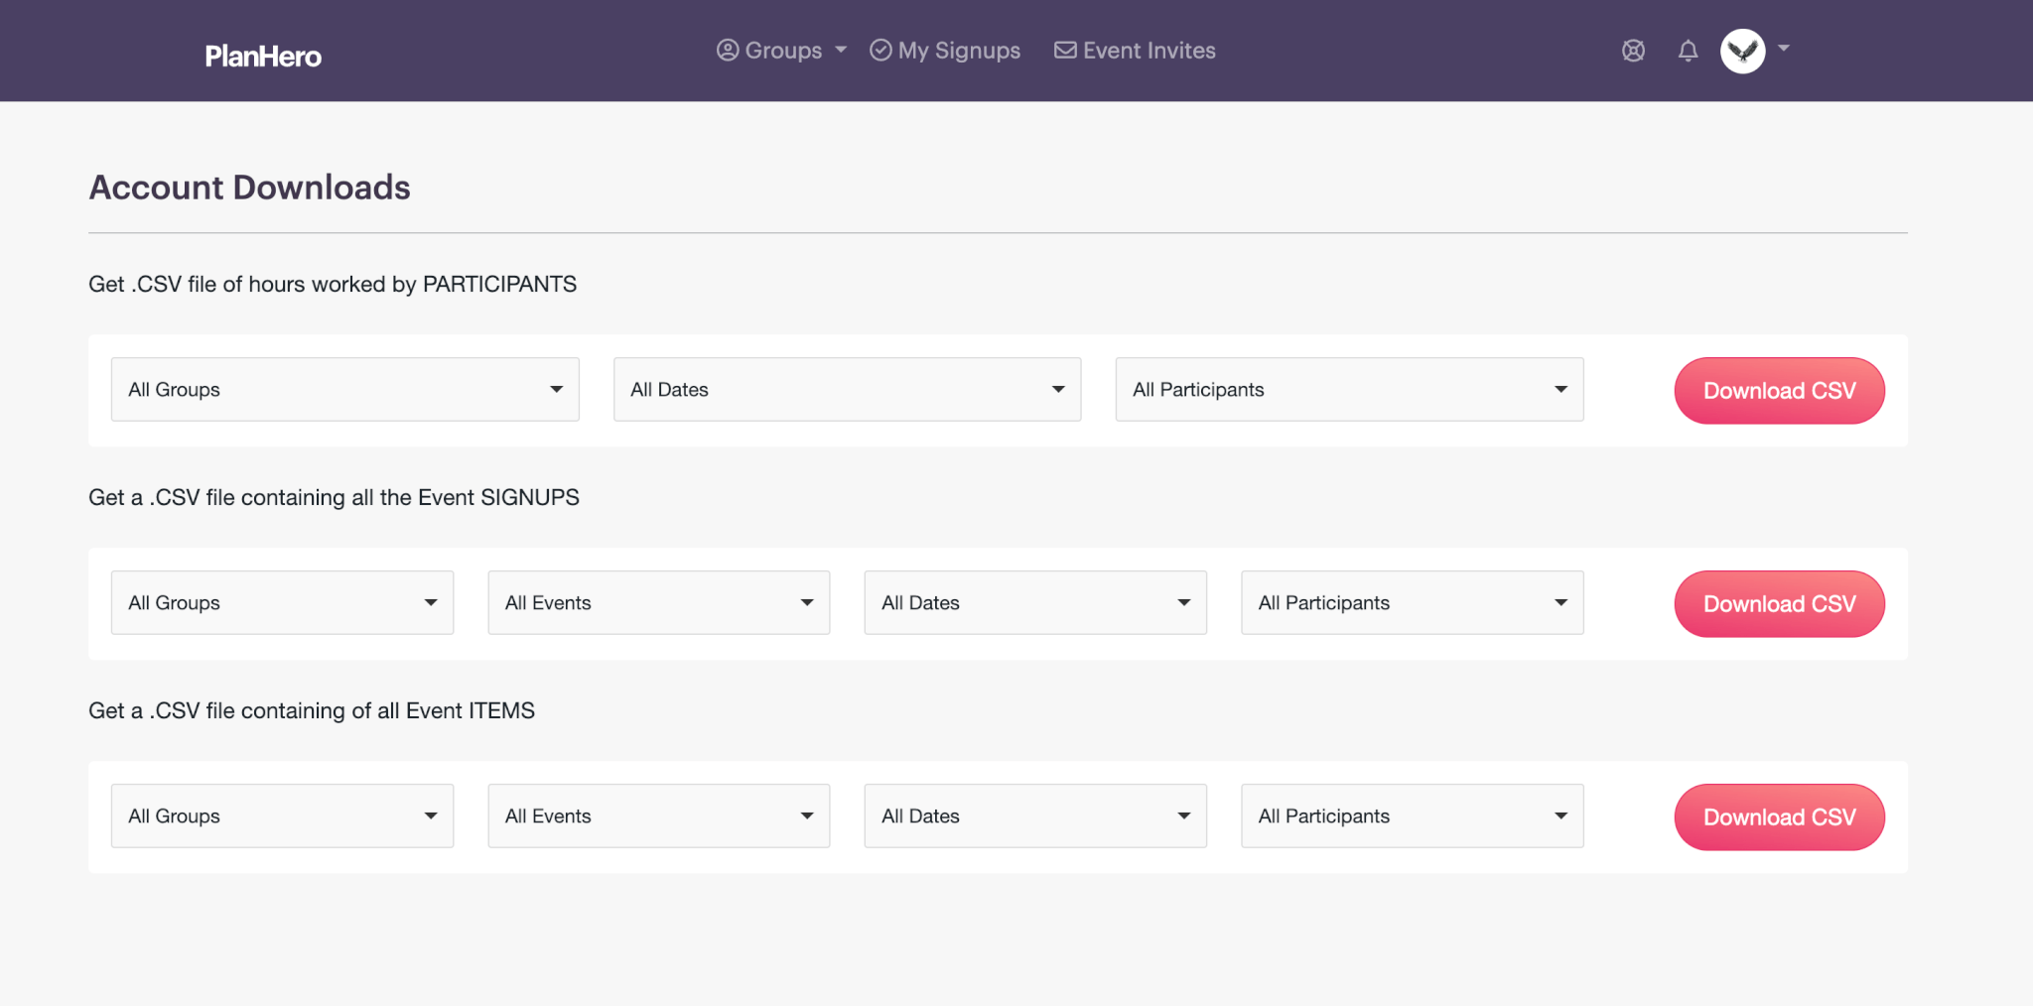Go to My Signups
Image resolution: width=2033 pixels, height=1006 pixels.
coord(945,51)
